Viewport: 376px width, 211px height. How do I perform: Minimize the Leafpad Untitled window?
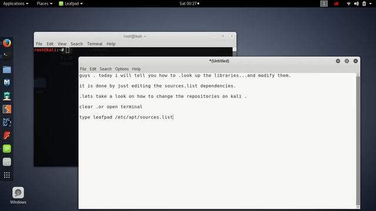pyautogui.click(x=338, y=61)
